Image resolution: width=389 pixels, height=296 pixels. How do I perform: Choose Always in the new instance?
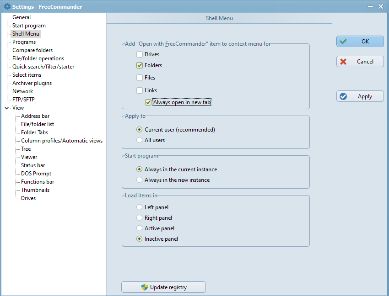(140, 180)
